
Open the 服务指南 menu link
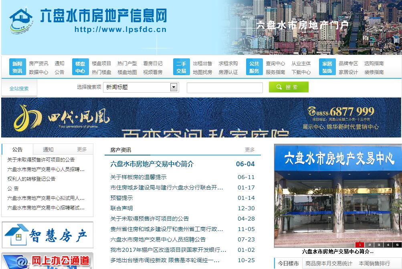point(275,72)
